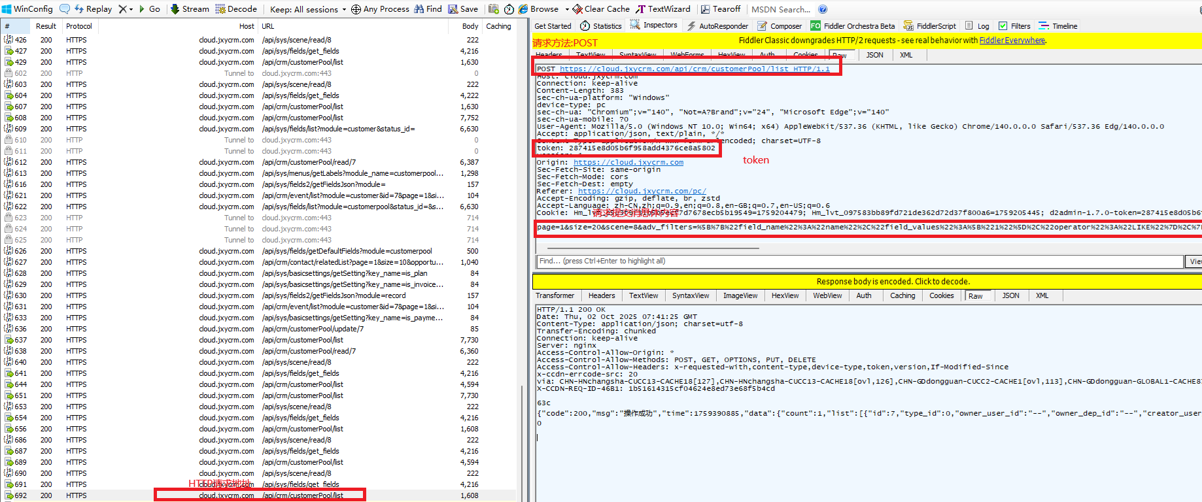Click the camera screenshot toolbar icon
Viewport: 1202px width, 502px height.
coord(494,8)
